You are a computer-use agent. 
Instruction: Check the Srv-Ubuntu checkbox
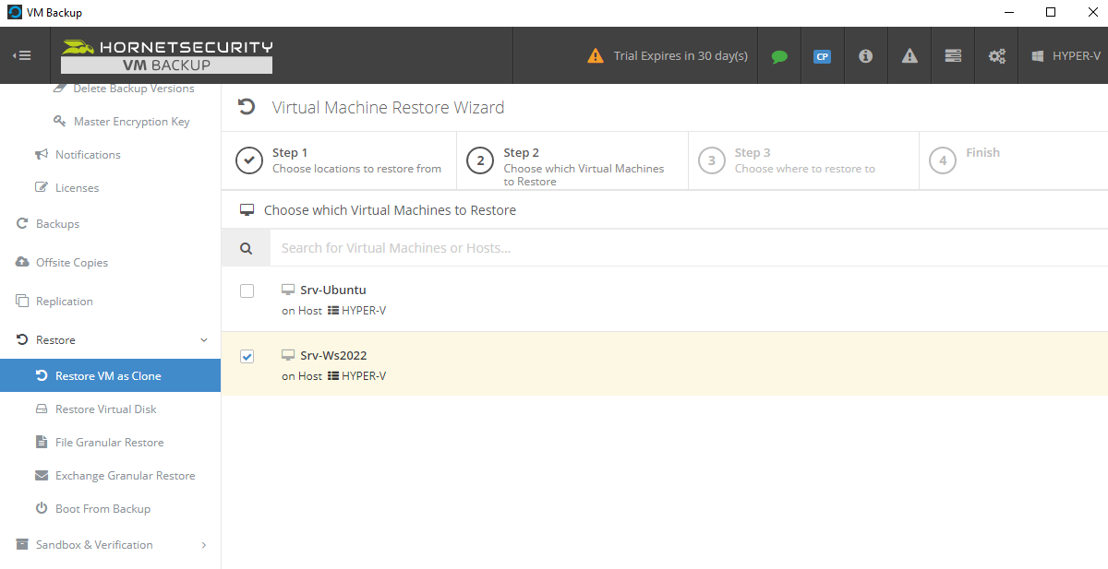tap(247, 291)
